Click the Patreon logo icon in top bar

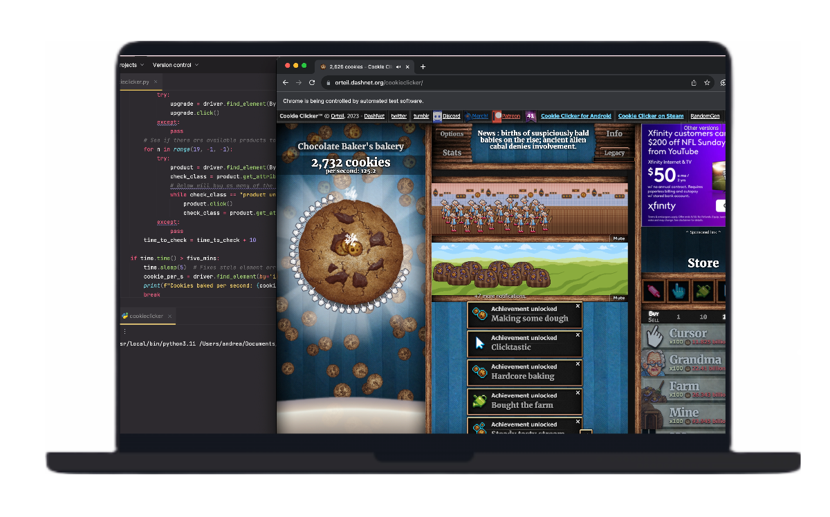point(497,116)
